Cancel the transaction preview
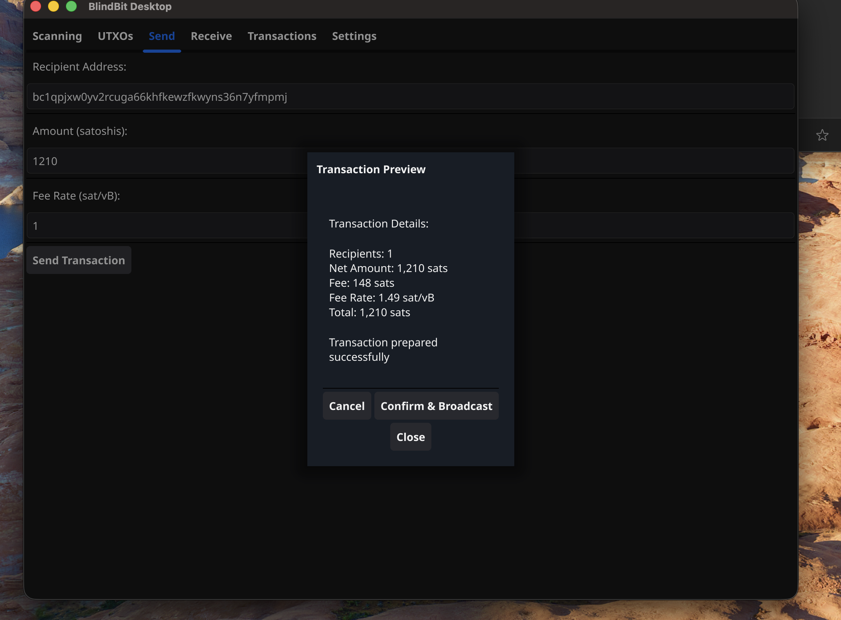 346,406
